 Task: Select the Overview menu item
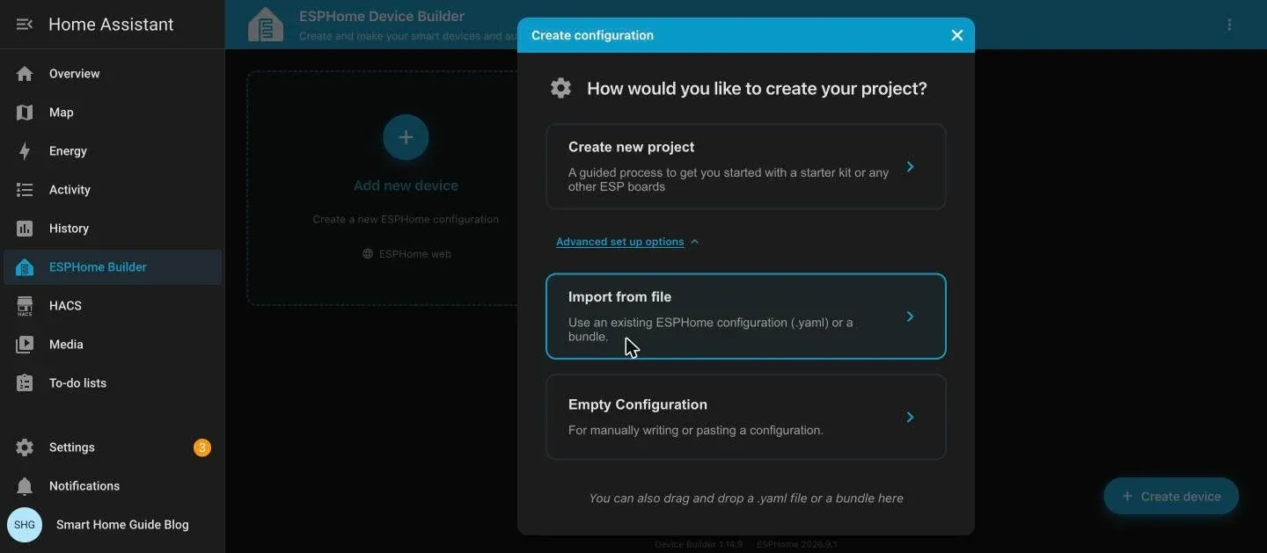point(113,74)
